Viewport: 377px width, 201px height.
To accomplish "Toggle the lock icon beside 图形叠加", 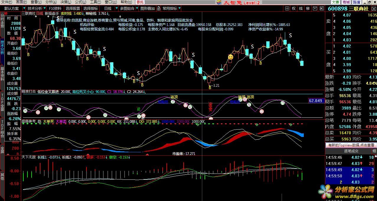I will pos(158,9).
